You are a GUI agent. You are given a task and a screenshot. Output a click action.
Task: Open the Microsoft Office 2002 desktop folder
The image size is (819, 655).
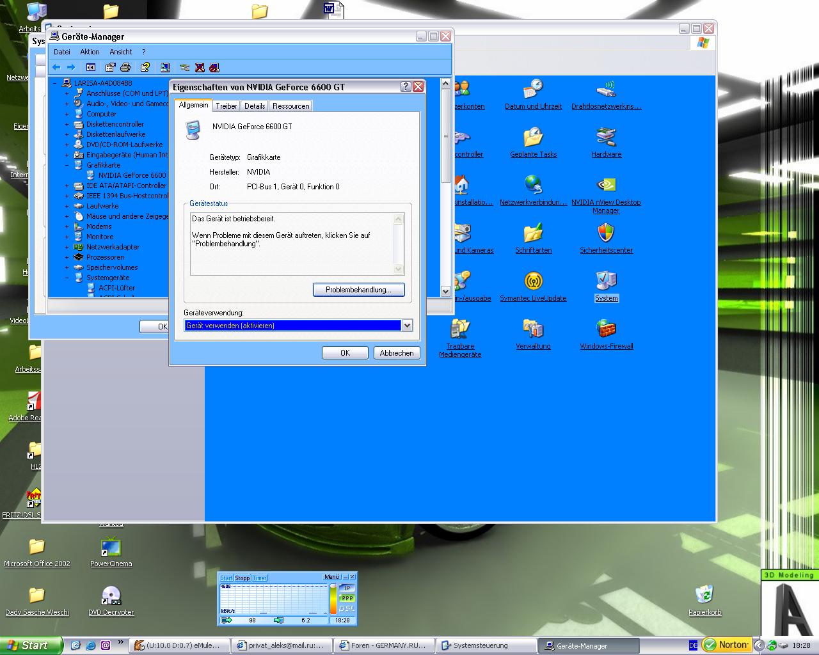[x=36, y=551]
